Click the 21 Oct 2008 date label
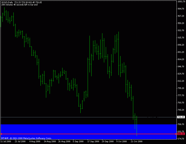This screenshot has width=186, height=144. tap(137, 141)
